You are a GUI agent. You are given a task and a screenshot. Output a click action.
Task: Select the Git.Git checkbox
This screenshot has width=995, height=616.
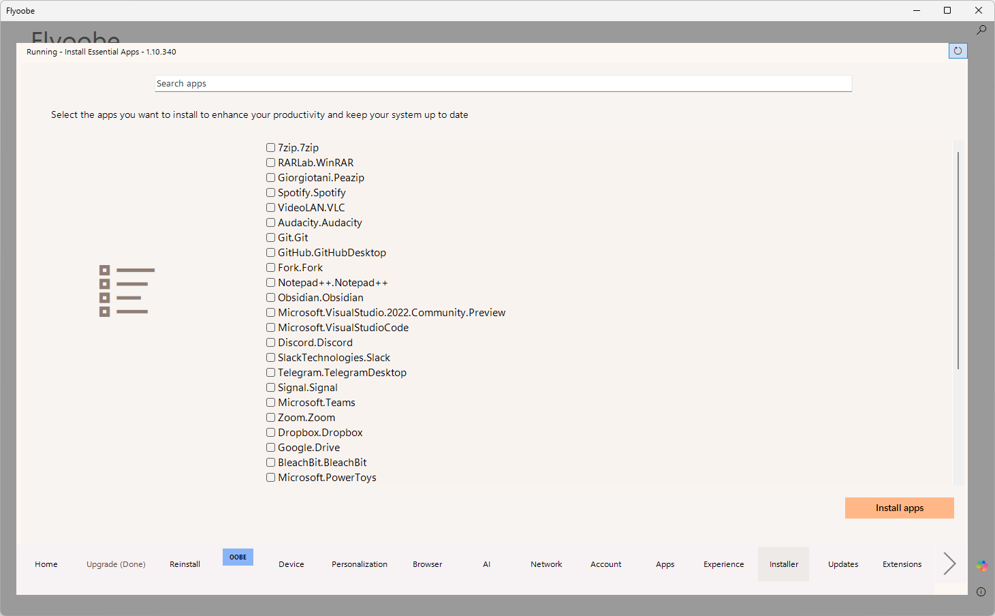(x=270, y=238)
